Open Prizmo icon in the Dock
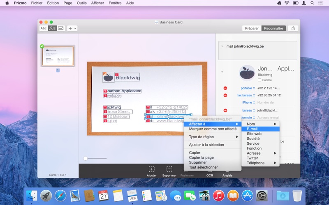The width and height of the screenshot is (329, 205). tap(132, 196)
